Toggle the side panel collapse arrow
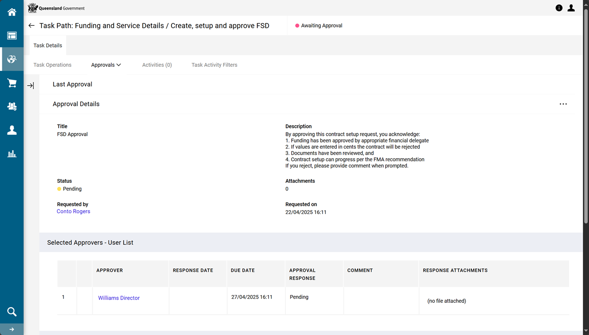The width and height of the screenshot is (589, 335). (30, 86)
